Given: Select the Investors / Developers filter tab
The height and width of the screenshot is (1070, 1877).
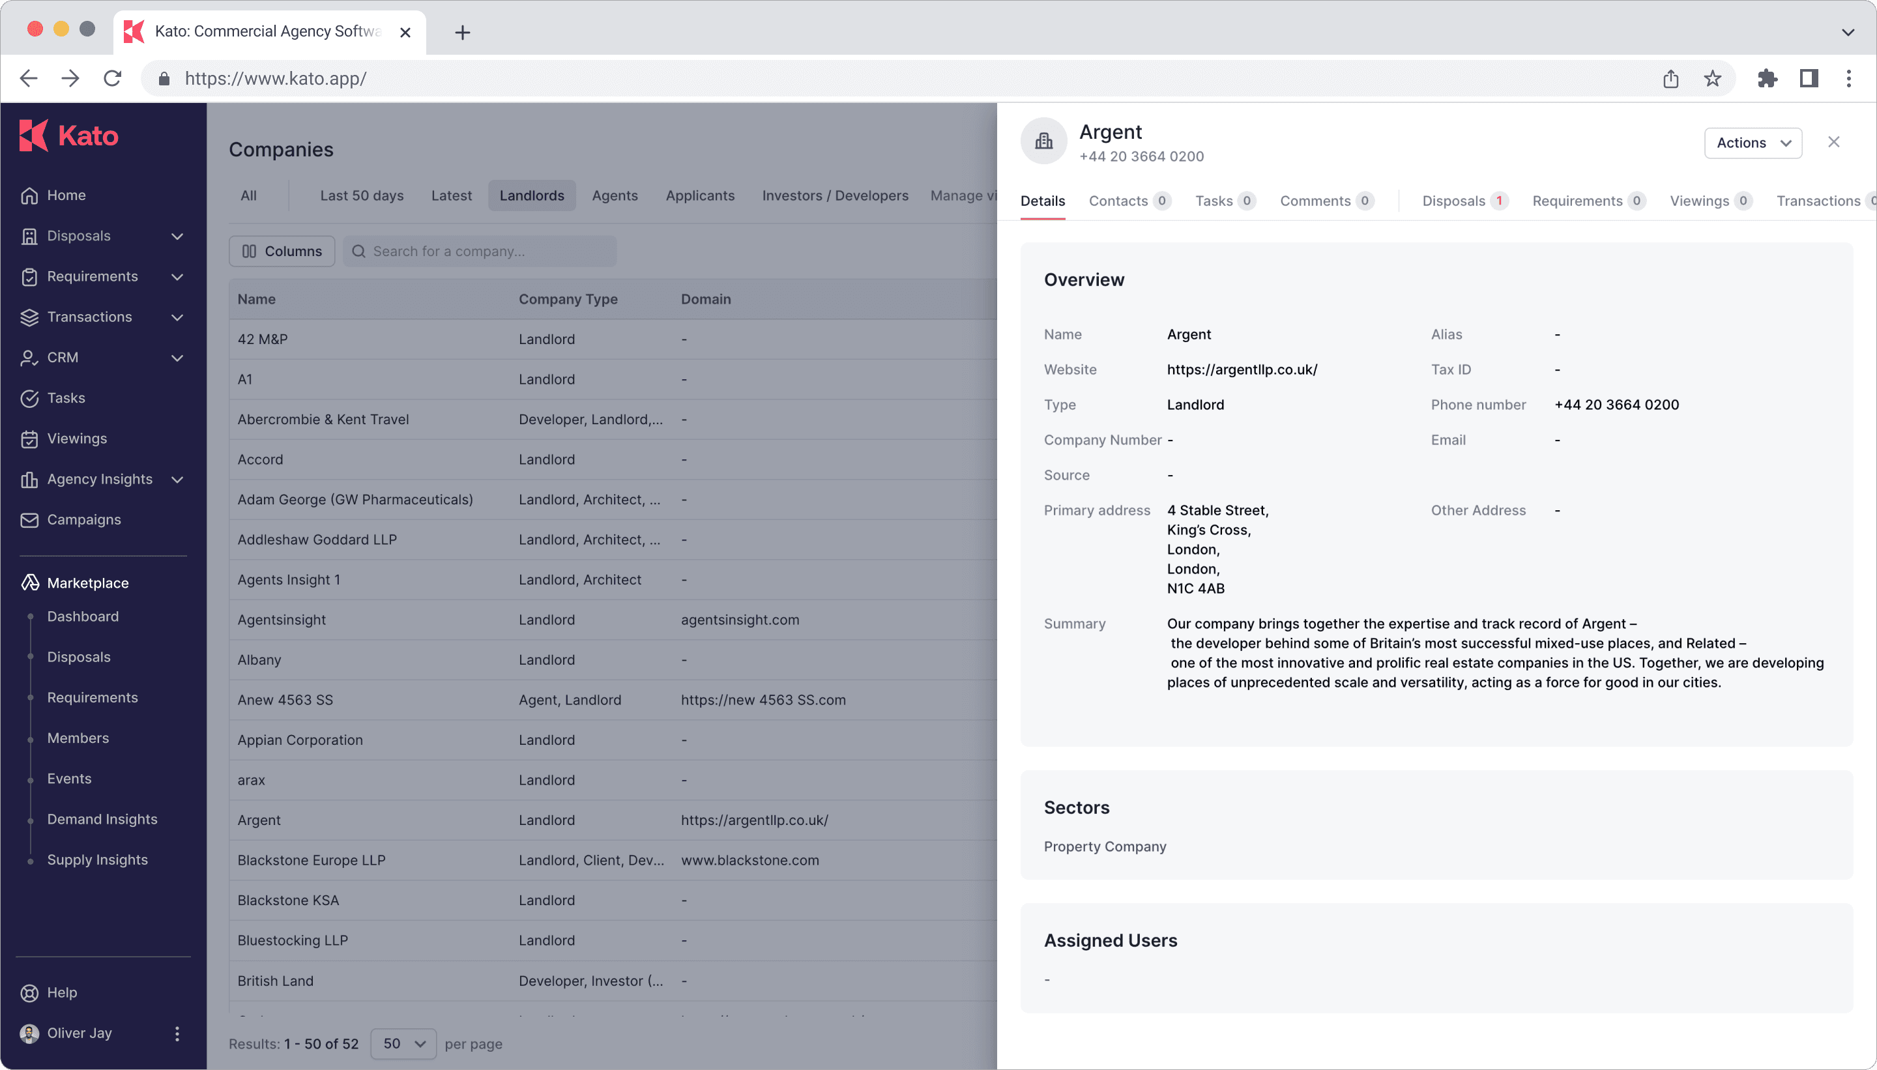Looking at the screenshot, I should pyautogui.click(x=835, y=195).
